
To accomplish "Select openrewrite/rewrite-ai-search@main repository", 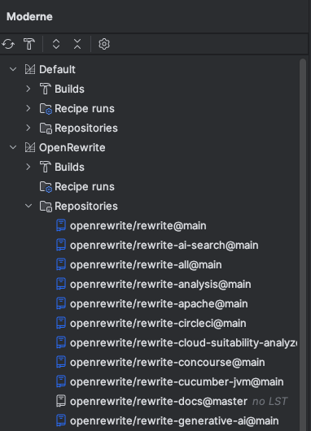I will 164,246.
